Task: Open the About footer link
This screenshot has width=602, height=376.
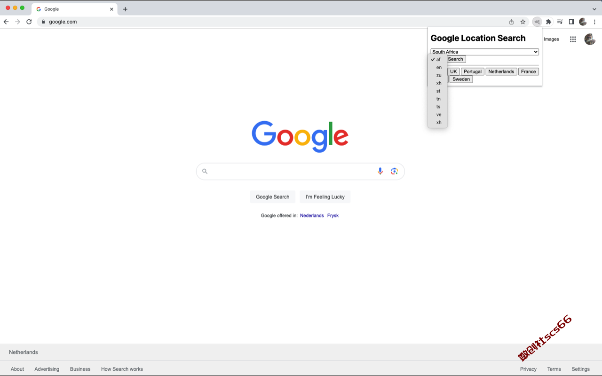Action: click(x=17, y=369)
